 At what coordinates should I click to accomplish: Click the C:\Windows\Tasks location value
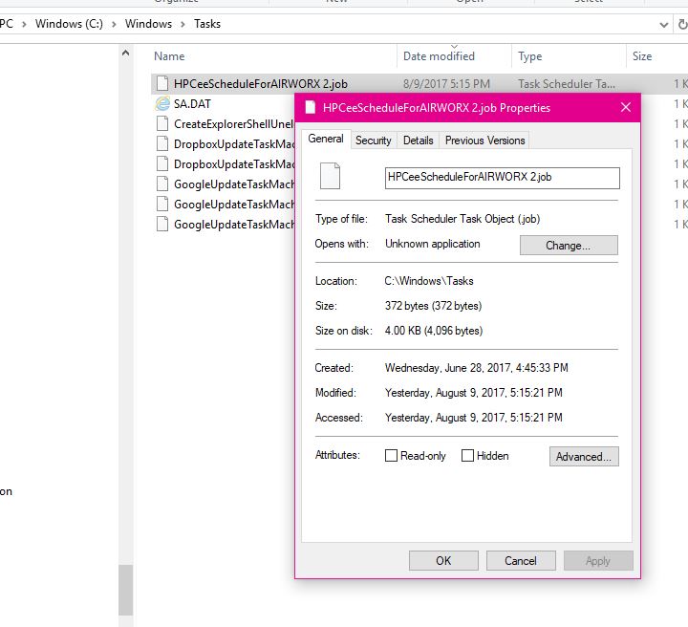click(x=429, y=281)
